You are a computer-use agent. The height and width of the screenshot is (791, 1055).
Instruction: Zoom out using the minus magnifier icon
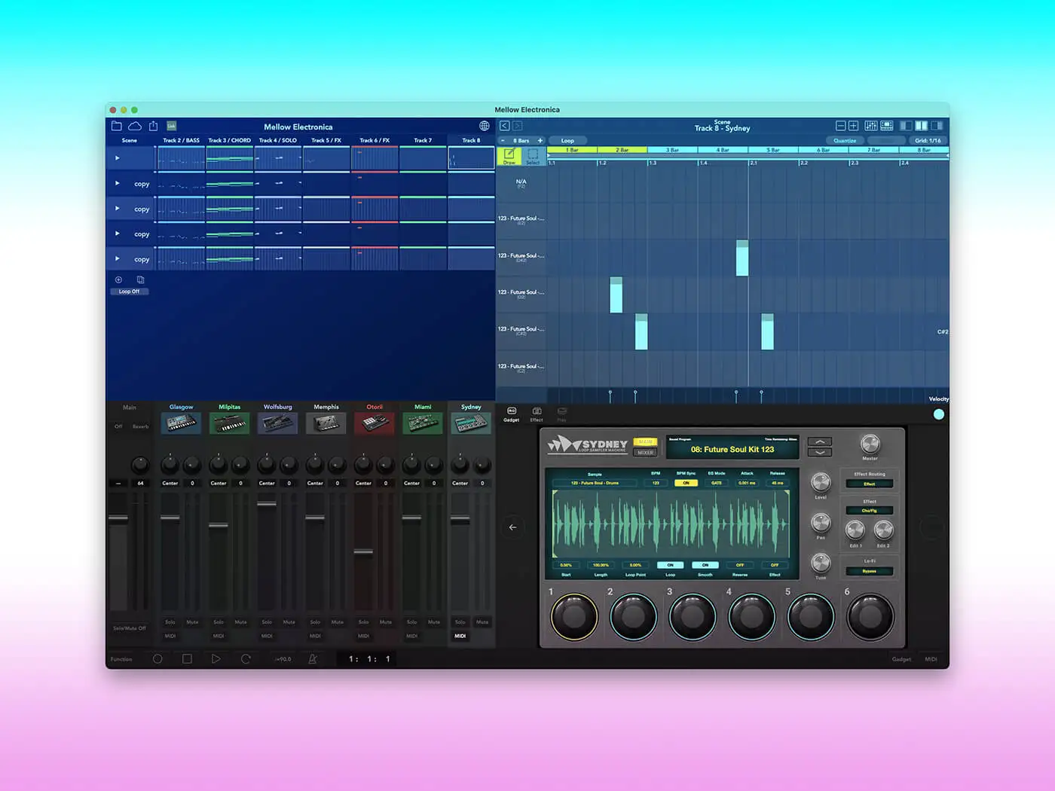[841, 126]
